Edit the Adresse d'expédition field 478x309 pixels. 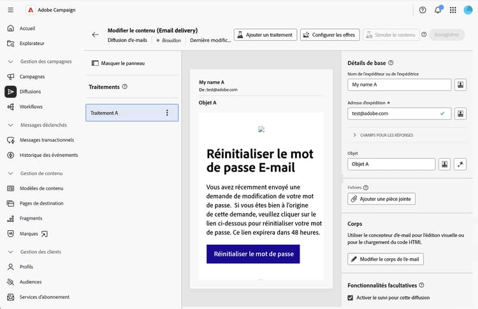(400, 113)
